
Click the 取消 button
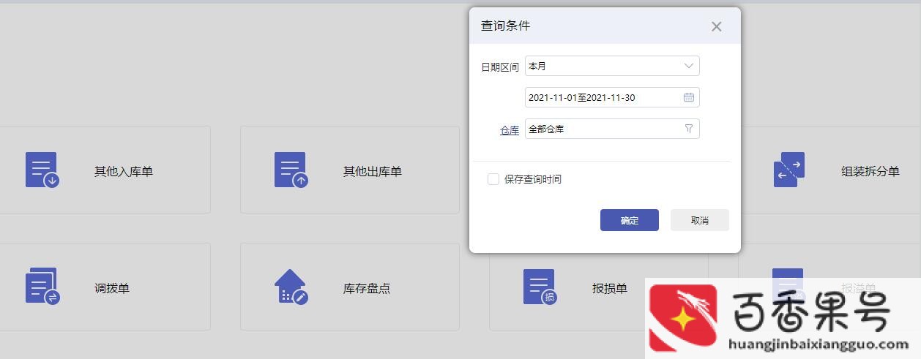point(700,220)
